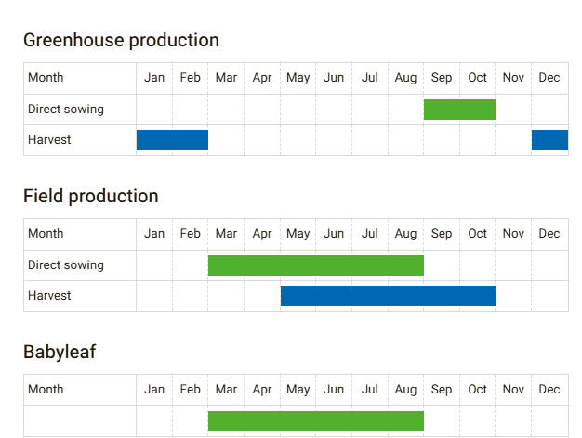The height and width of the screenshot is (438, 582).
Task: Click the Greenhouse production heading
Action: click(x=121, y=40)
